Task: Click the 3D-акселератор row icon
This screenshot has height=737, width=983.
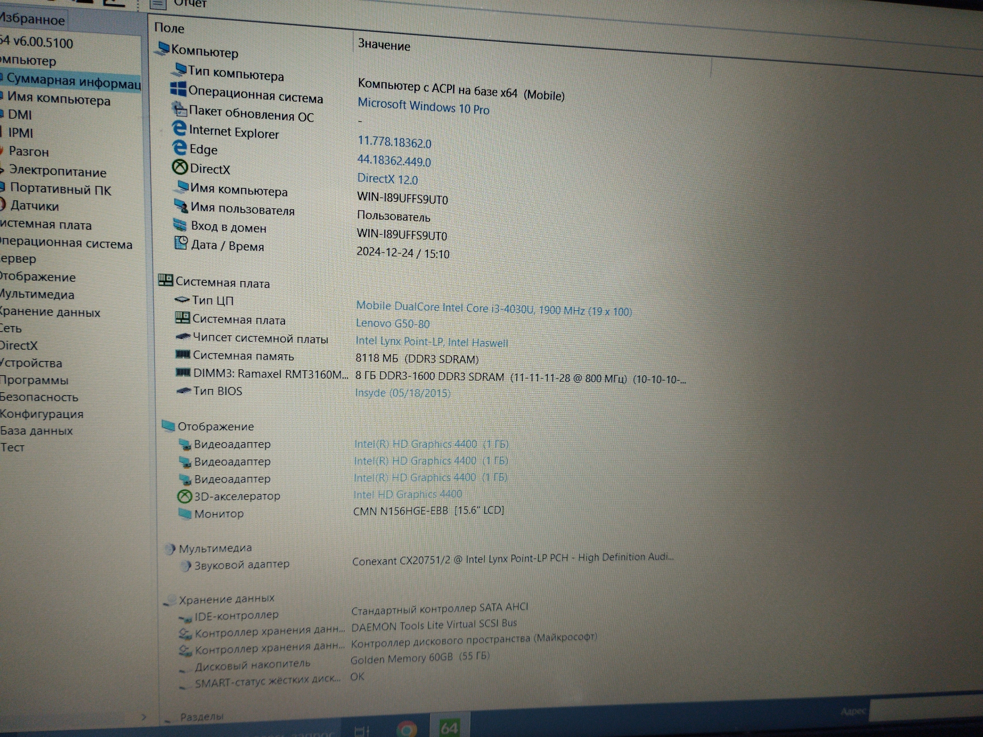Action: (184, 496)
